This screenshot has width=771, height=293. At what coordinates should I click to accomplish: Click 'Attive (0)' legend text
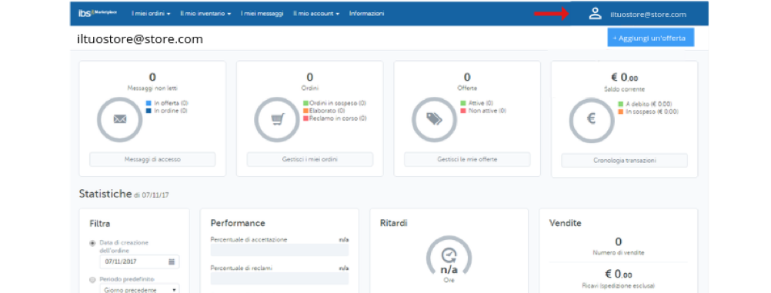[482, 103]
